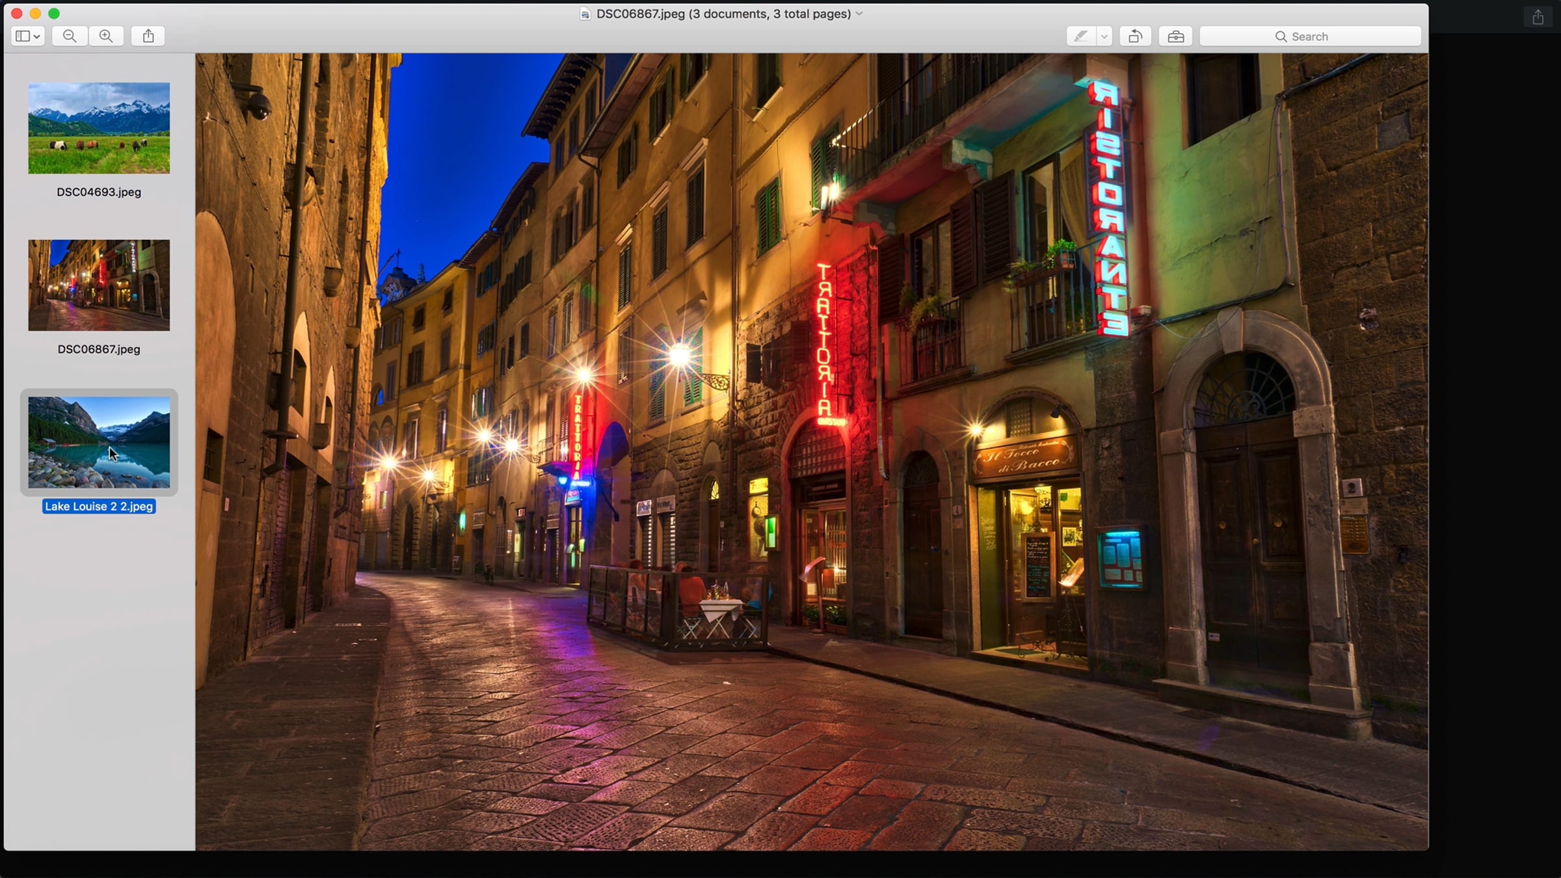Click the Lake Louise 2 2.jpeg name label
The height and width of the screenshot is (878, 1561).
[99, 507]
